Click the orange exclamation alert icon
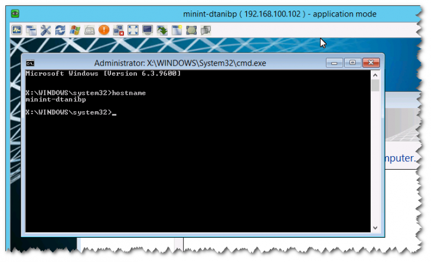The width and height of the screenshot is (431, 262). (104, 30)
